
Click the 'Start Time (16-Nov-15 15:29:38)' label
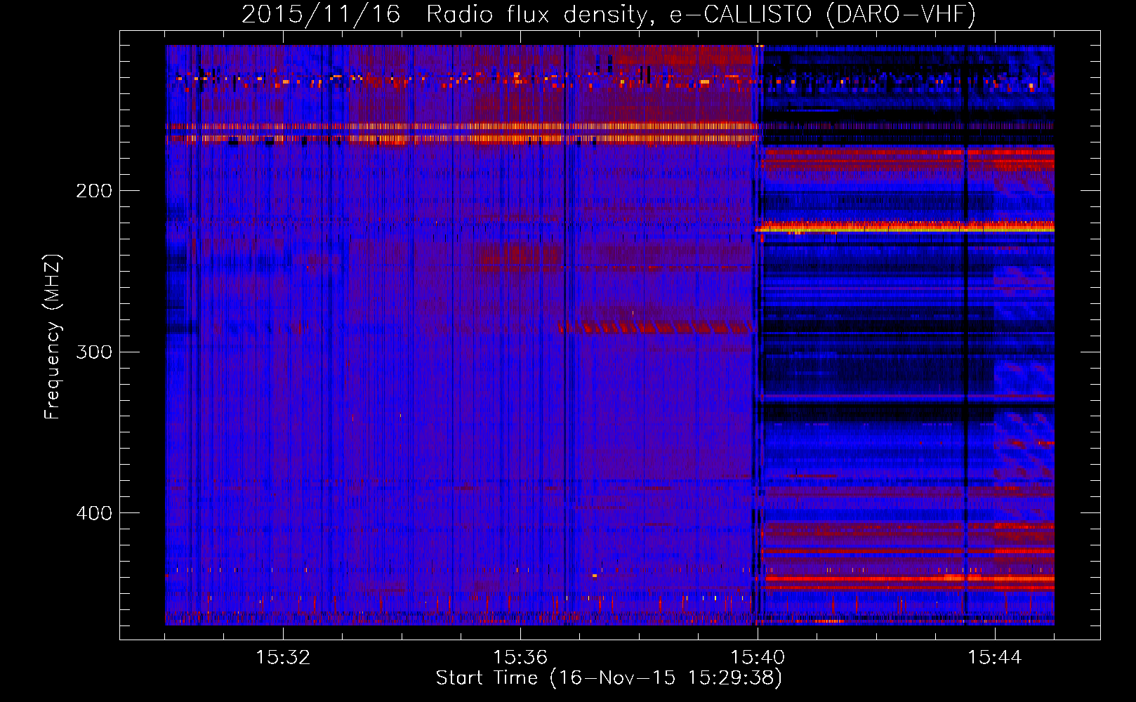pos(609,678)
